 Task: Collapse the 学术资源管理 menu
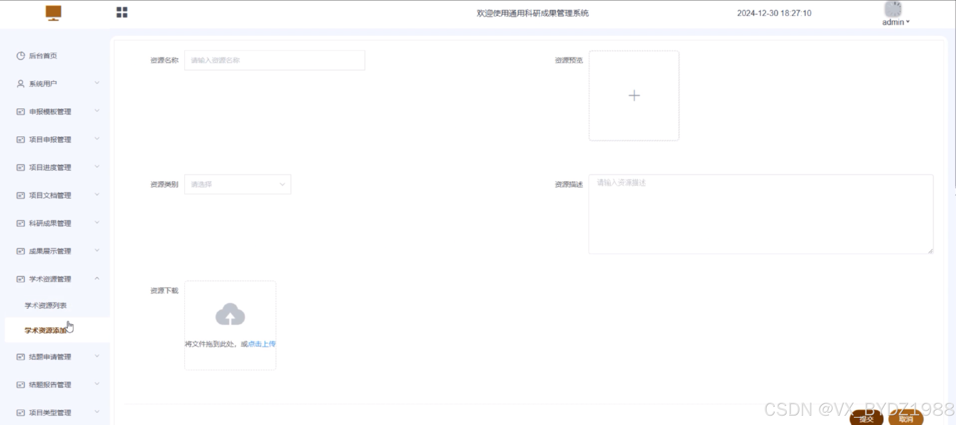97,279
